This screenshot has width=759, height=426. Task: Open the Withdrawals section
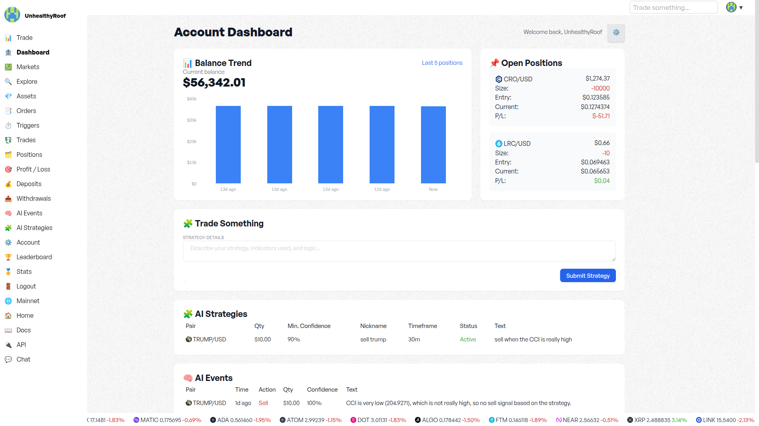click(x=34, y=198)
